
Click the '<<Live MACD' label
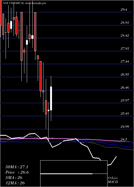[x=113, y=180]
